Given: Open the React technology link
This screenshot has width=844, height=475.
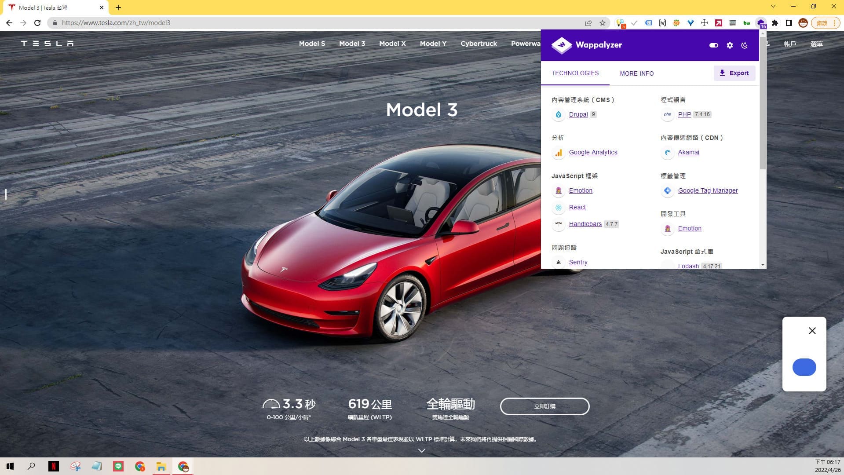Looking at the screenshot, I should (x=577, y=207).
